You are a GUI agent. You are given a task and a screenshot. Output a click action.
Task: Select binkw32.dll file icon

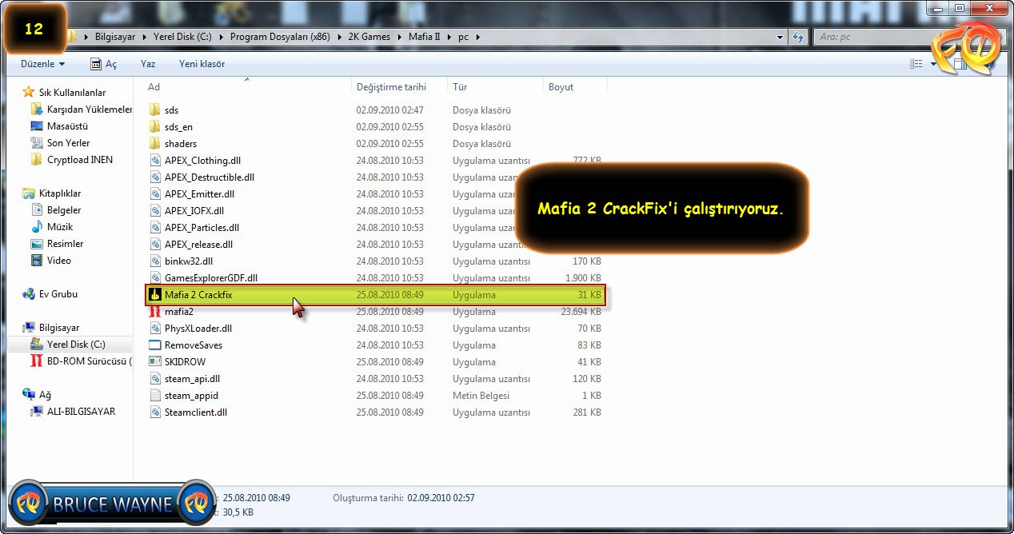[155, 261]
